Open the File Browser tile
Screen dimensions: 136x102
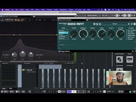tap(130, 59)
